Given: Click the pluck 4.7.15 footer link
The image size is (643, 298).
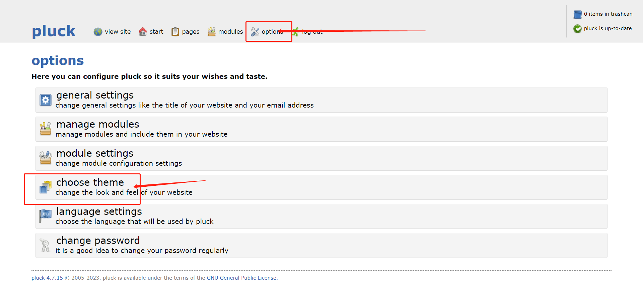Looking at the screenshot, I should pyautogui.click(x=47, y=278).
